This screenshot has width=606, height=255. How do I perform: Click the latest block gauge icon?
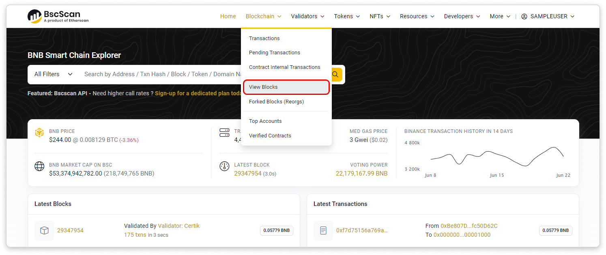click(x=224, y=166)
